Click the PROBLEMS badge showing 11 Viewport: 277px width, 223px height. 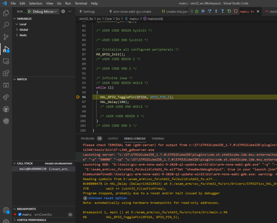point(99,138)
